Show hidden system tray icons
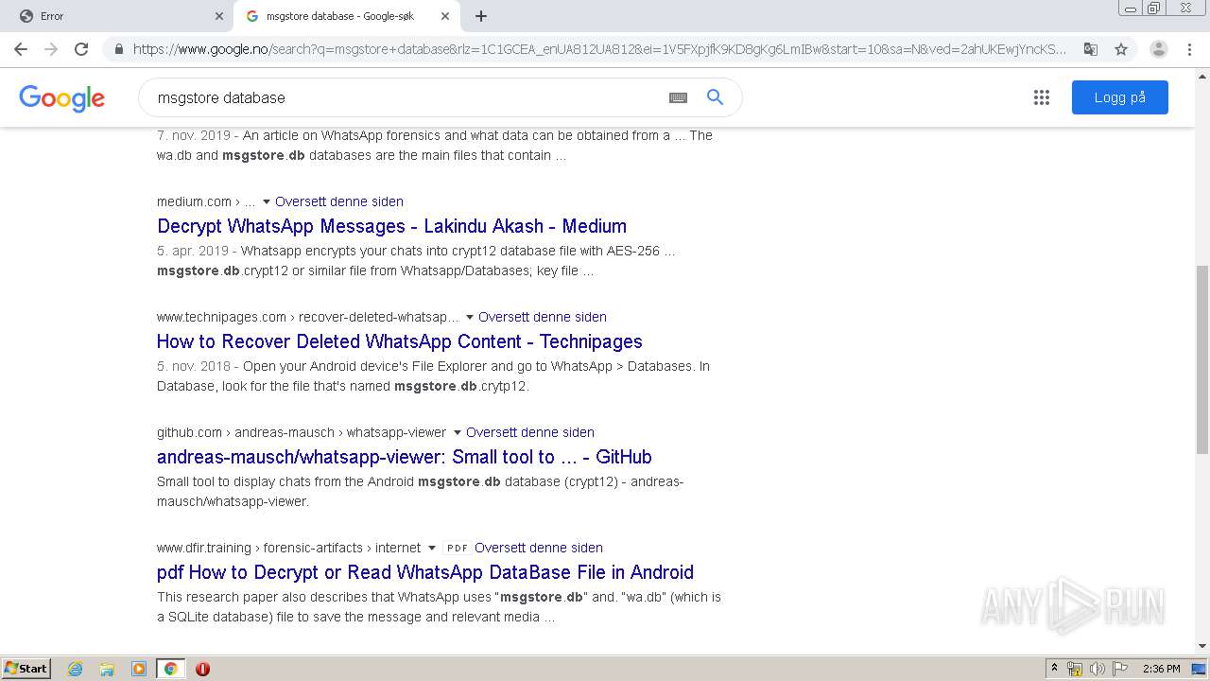The width and height of the screenshot is (1210, 681). point(1054,669)
